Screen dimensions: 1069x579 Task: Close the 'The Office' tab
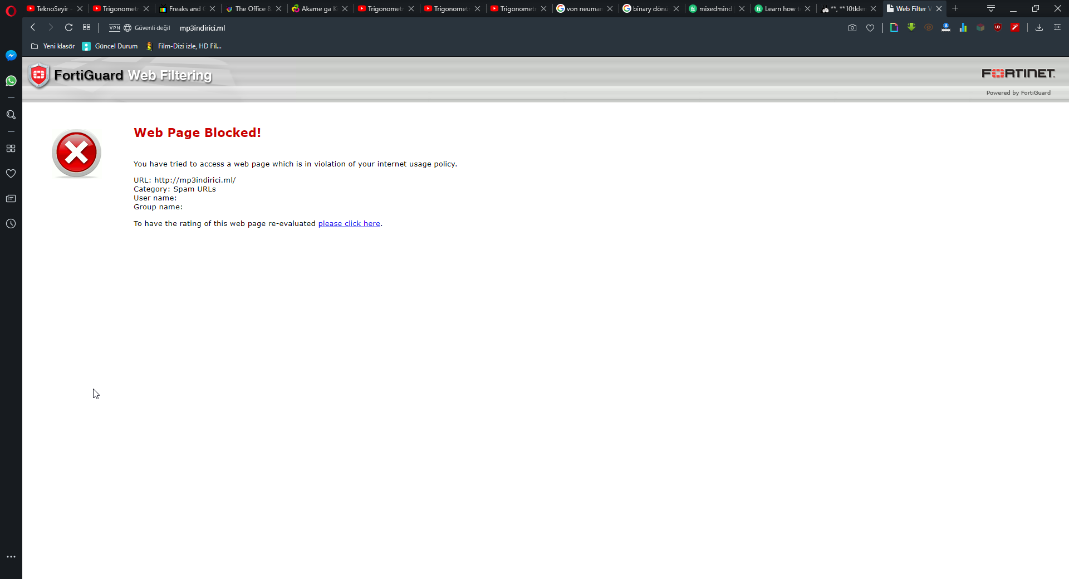(278, 9)
